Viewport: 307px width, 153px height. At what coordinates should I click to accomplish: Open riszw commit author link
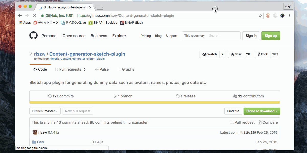(43, 133)
